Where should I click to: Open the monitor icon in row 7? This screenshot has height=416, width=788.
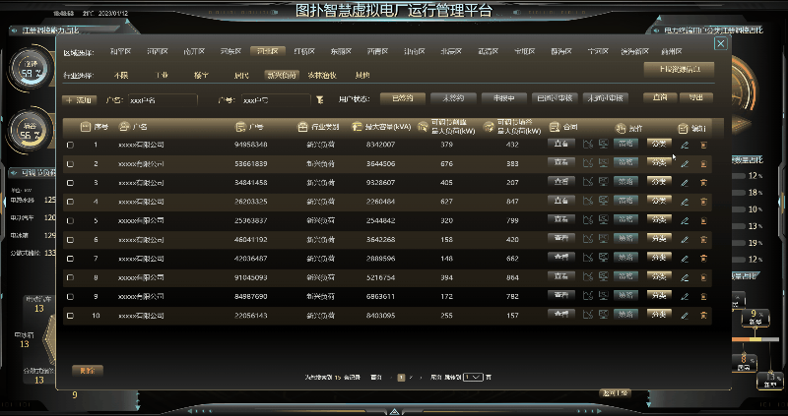603,259
